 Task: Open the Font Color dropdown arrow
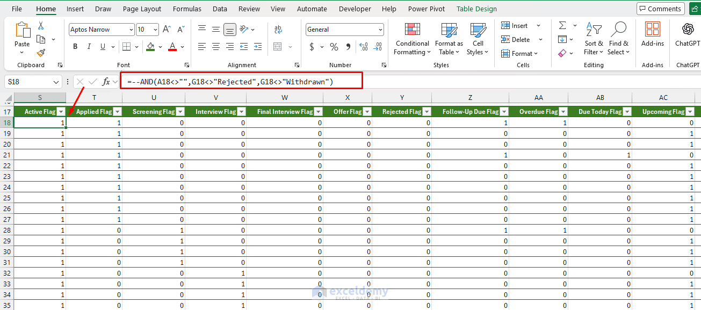click(x=183, y=47)
